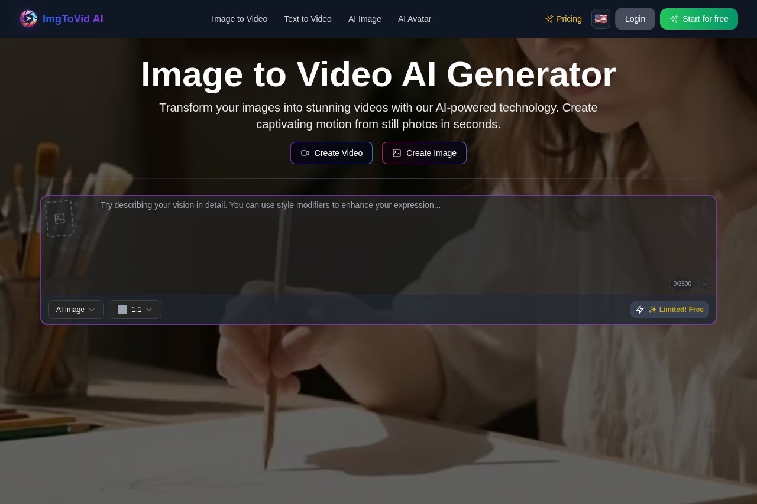Click the image upload placeholder icon
757x504 pixels.
(60, 219)
